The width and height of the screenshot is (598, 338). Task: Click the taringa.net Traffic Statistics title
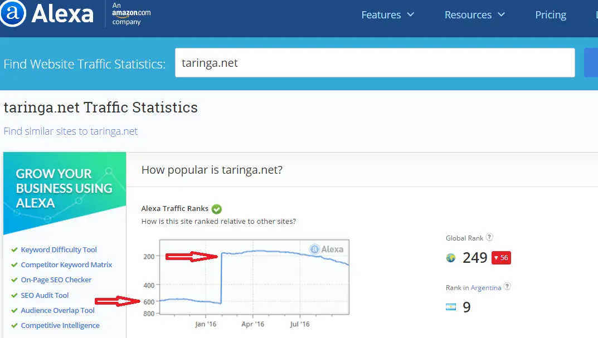click(x=101, y=107)
